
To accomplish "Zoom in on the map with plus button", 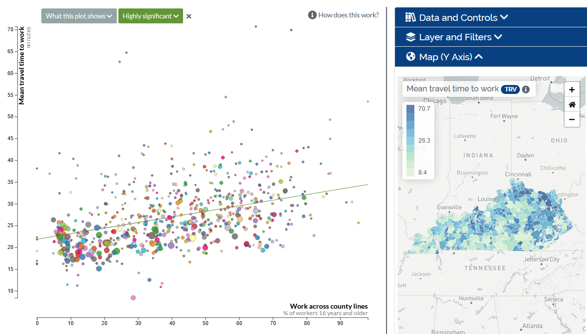I will [572, 90].
